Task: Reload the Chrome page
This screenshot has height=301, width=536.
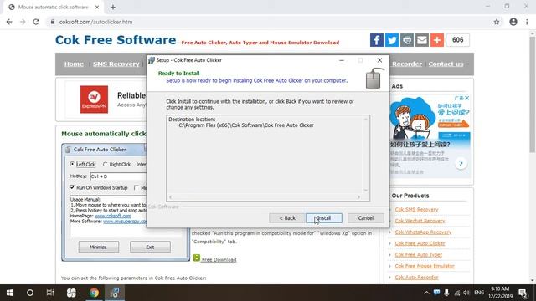Action: pyautogui.click(x=36, y=22)
